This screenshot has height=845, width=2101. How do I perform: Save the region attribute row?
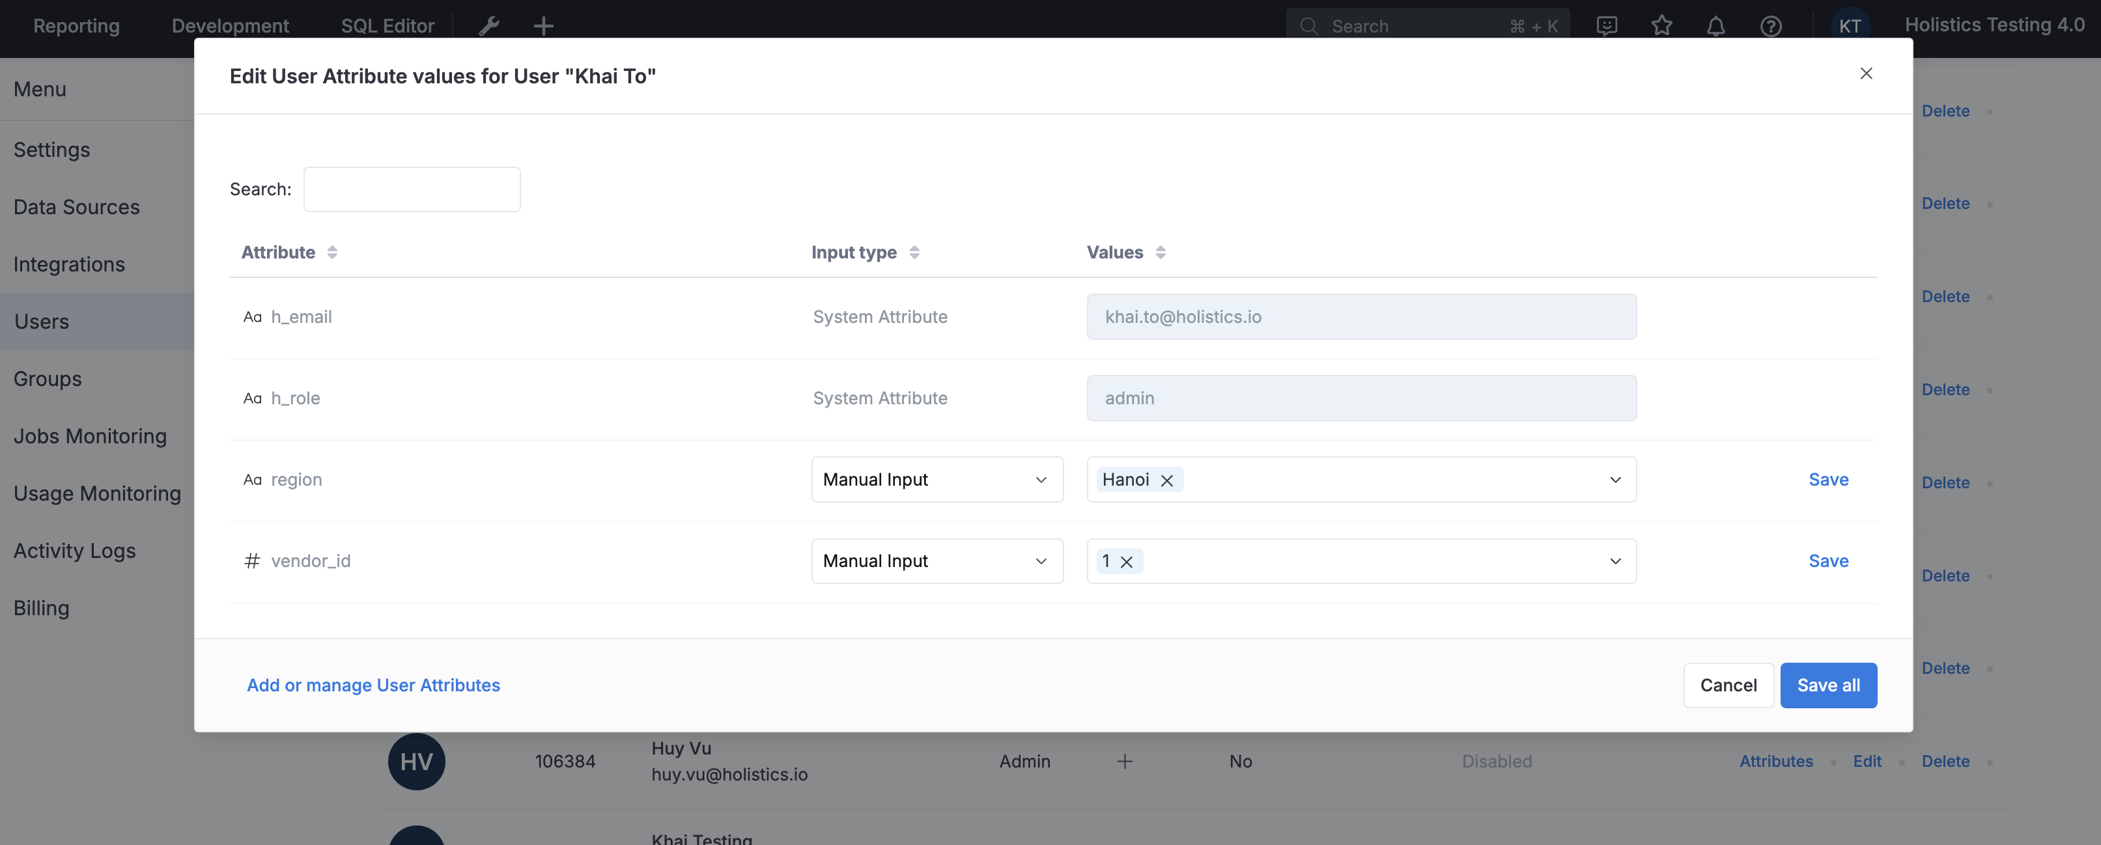click(x=1827, y=480)
